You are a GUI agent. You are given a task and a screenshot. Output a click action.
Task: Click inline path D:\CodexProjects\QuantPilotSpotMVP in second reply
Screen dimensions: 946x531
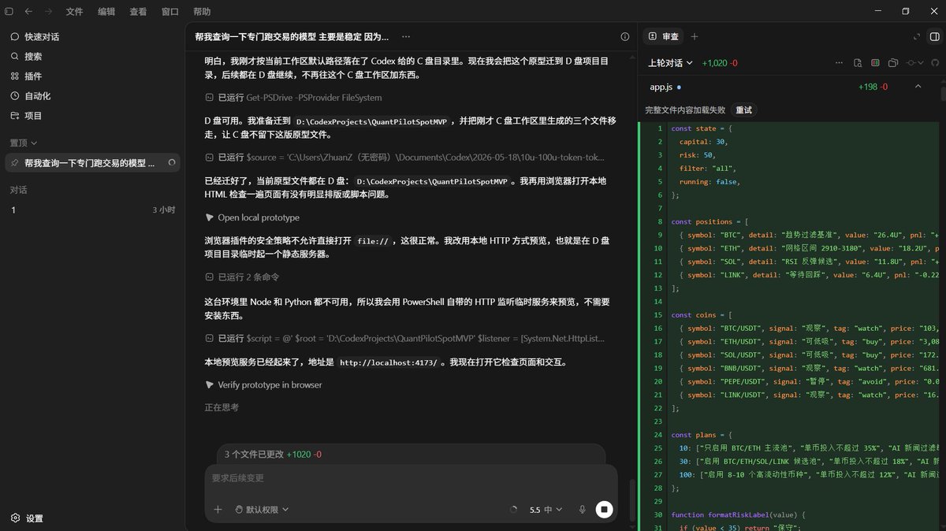371,122
